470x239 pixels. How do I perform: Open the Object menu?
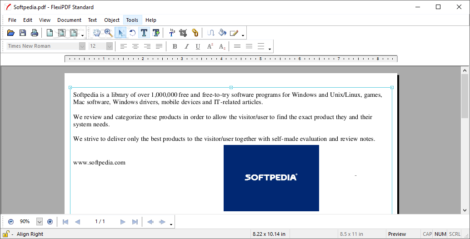point(112,20)
